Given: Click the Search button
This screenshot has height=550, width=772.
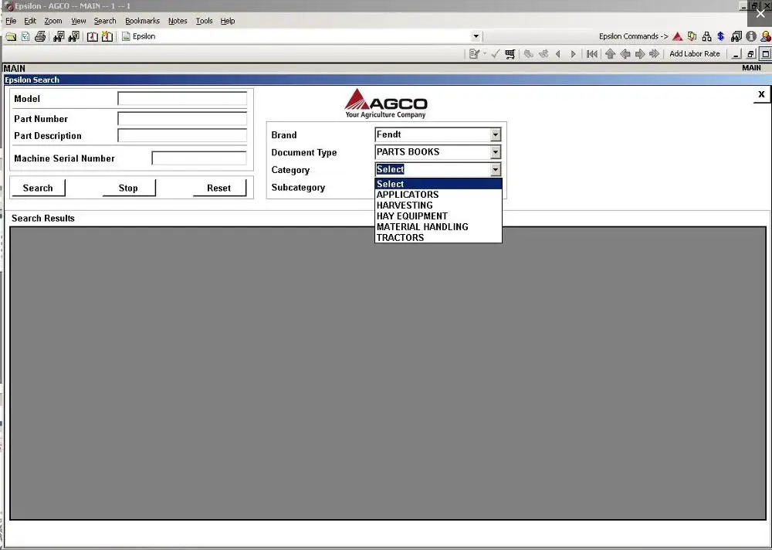Looking at the screenshot, I should point(38,188).
